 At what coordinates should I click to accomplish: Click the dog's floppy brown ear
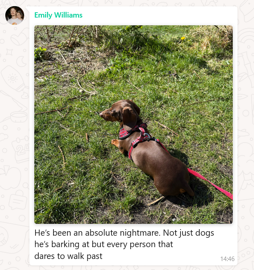pos(129,118)
